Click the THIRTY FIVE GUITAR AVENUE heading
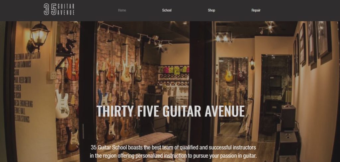 [x=170, y=111]
